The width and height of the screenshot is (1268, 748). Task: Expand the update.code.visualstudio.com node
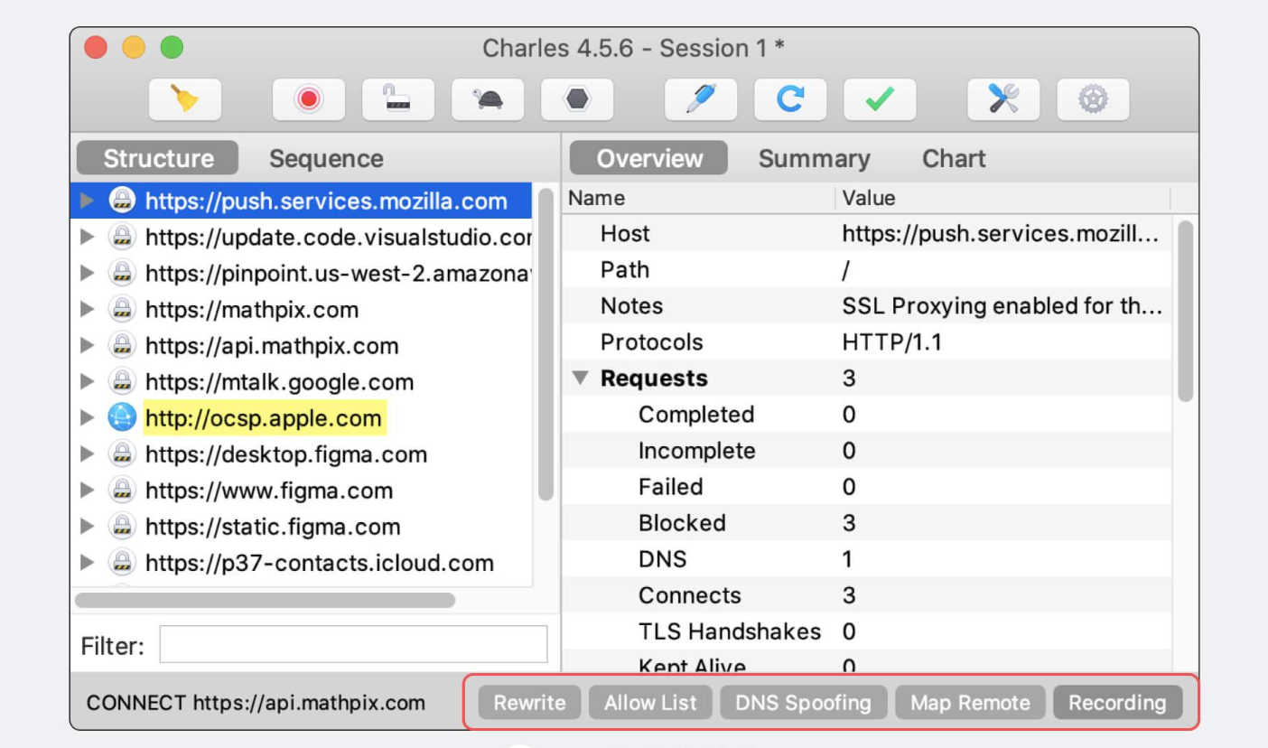click(x=87, y=237)
